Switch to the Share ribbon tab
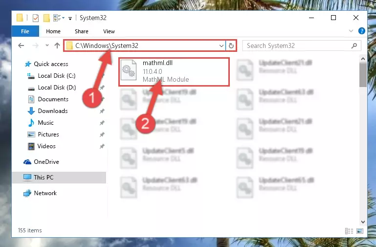Image resolution: width=376 pixels, height=247 pixels. click(x=82, y=31)
